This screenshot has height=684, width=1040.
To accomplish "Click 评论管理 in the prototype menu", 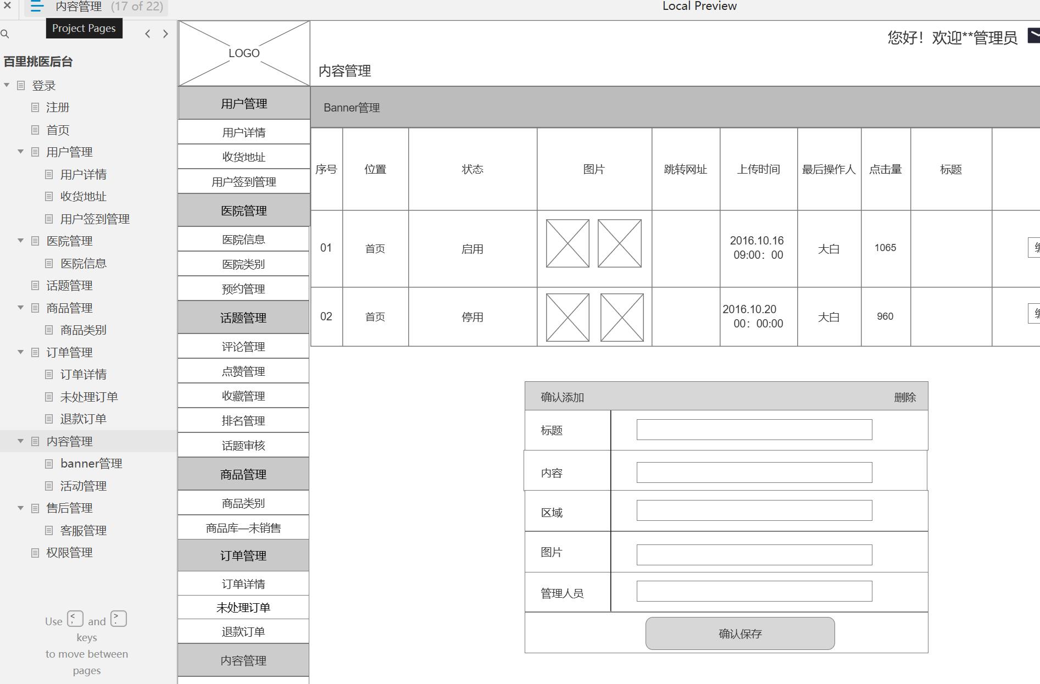I will [243, 347].
